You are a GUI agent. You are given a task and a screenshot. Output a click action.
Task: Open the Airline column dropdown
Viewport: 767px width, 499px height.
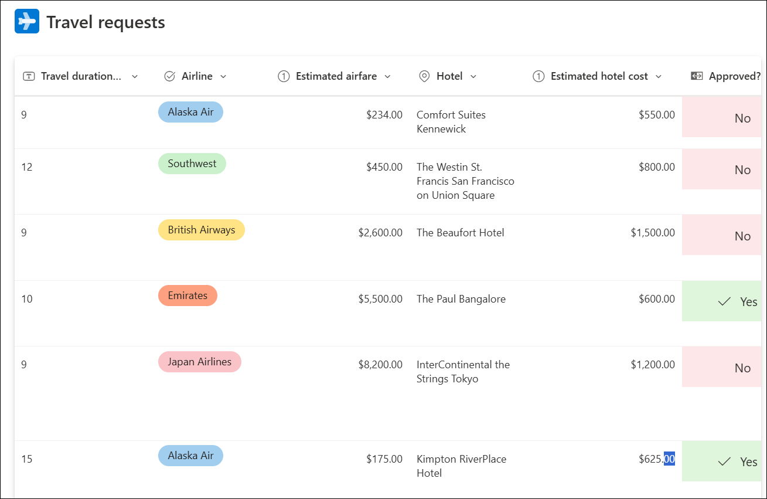223,76
